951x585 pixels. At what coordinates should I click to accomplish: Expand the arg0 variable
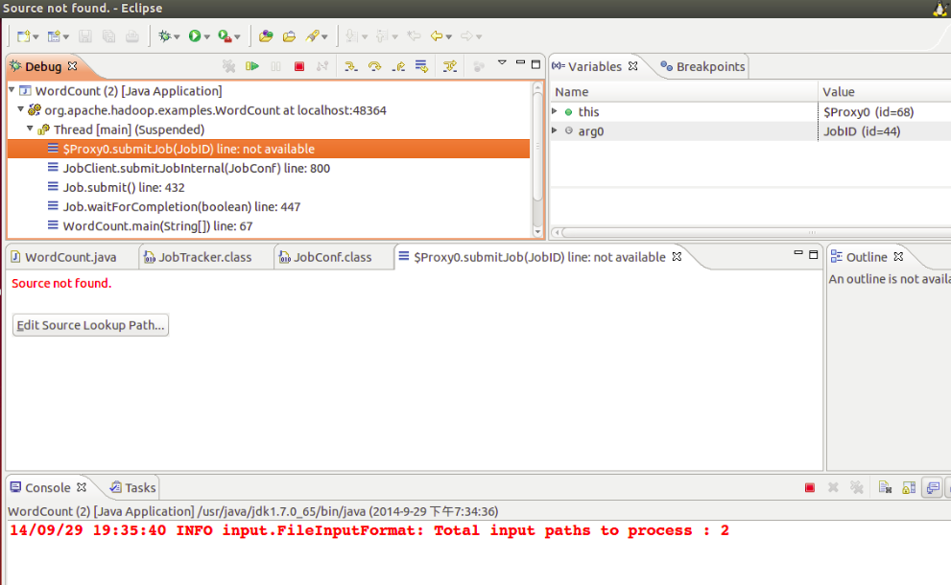pyautogui.click(x=555, y=131)
